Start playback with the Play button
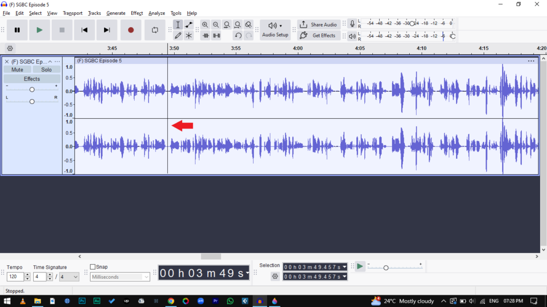The width and height of the screenshot is (547, 307). coord(40,30)
